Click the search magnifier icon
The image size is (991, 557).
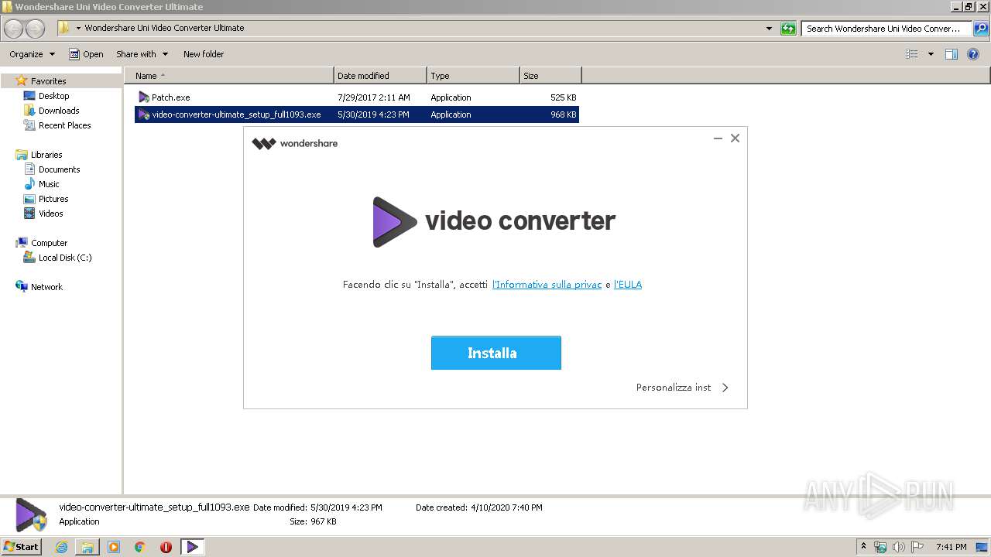(x=981, y=29)
